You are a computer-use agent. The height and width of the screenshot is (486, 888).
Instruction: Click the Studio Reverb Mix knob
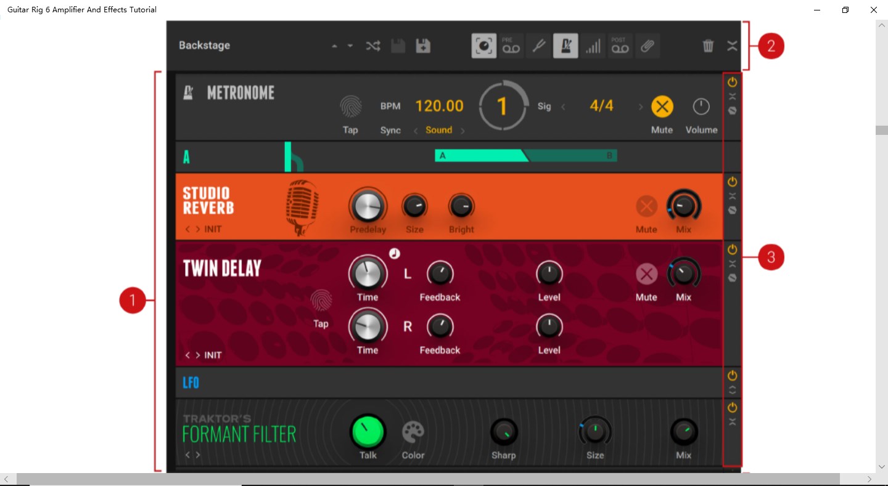click(x=684, y=206)
